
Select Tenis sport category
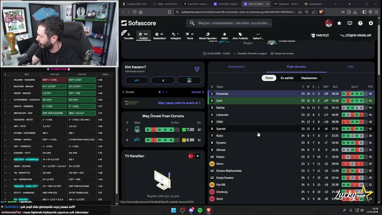190,36
